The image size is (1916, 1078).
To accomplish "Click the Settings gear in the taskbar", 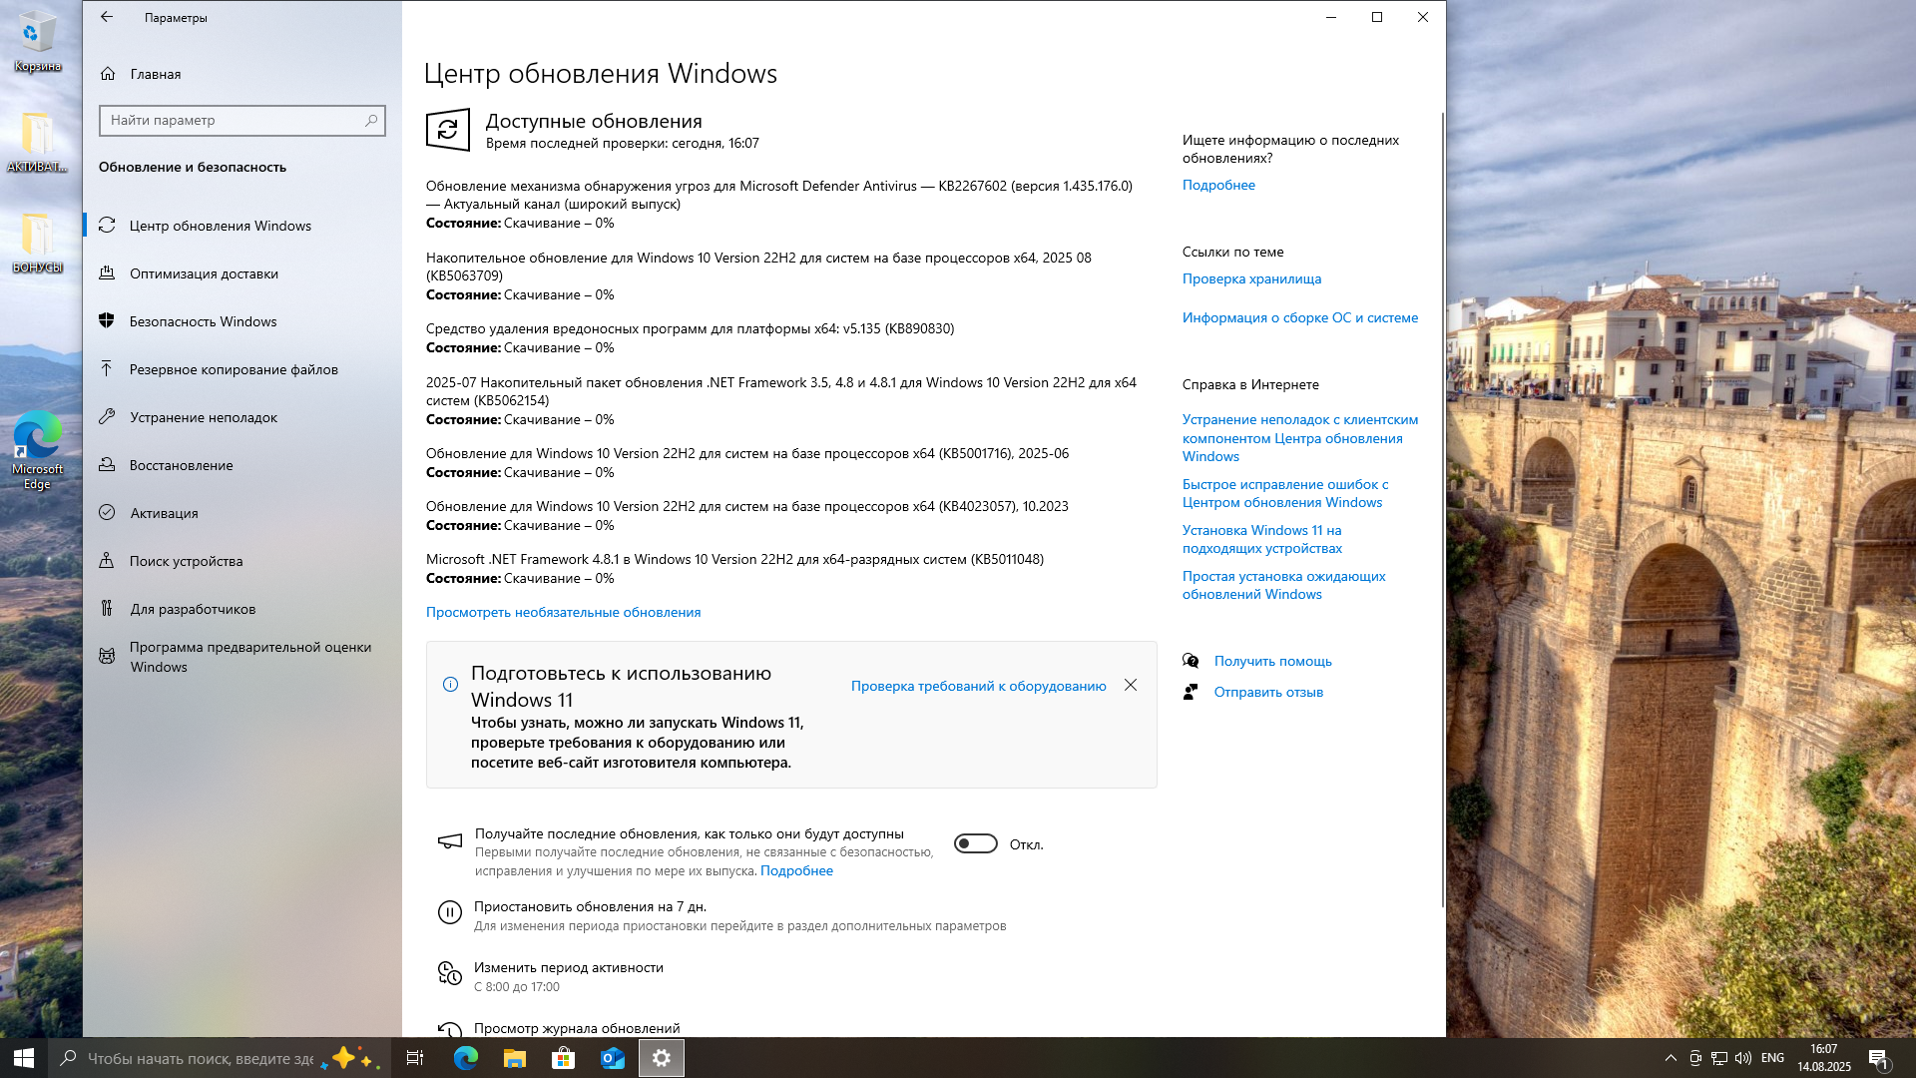I will [x=662, y=1058].
